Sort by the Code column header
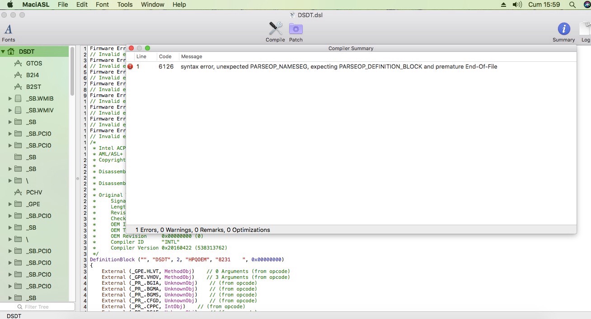 (165, 56)
